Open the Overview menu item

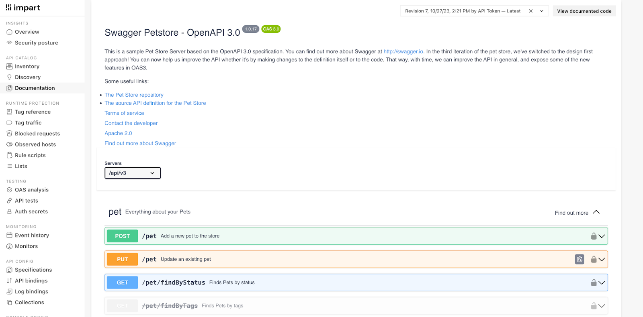27,32
